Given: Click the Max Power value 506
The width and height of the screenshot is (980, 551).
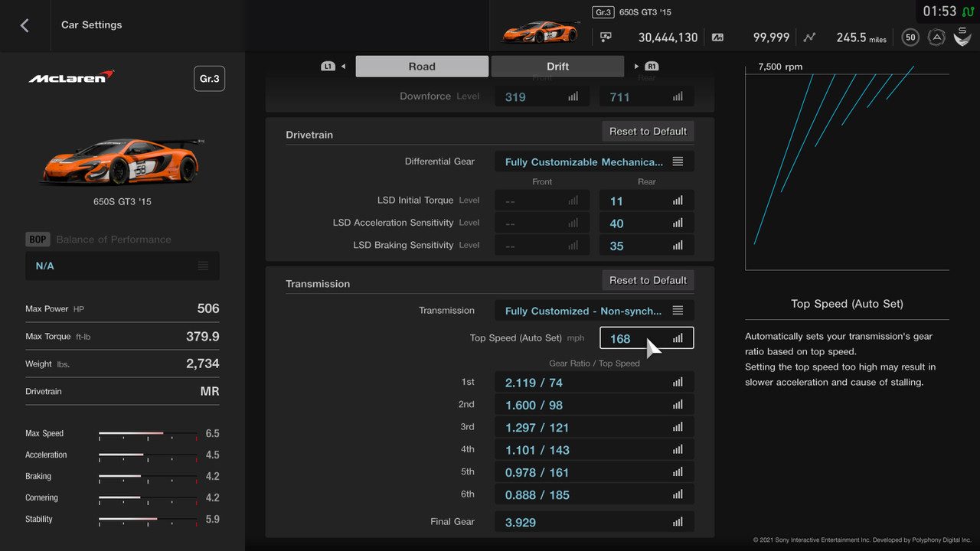Looking at the screenshot, I should coord(208,308).
